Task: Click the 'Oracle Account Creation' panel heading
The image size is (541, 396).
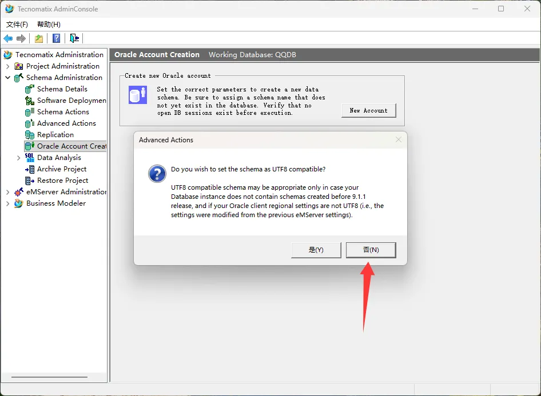Action: (x=157, y=55)
